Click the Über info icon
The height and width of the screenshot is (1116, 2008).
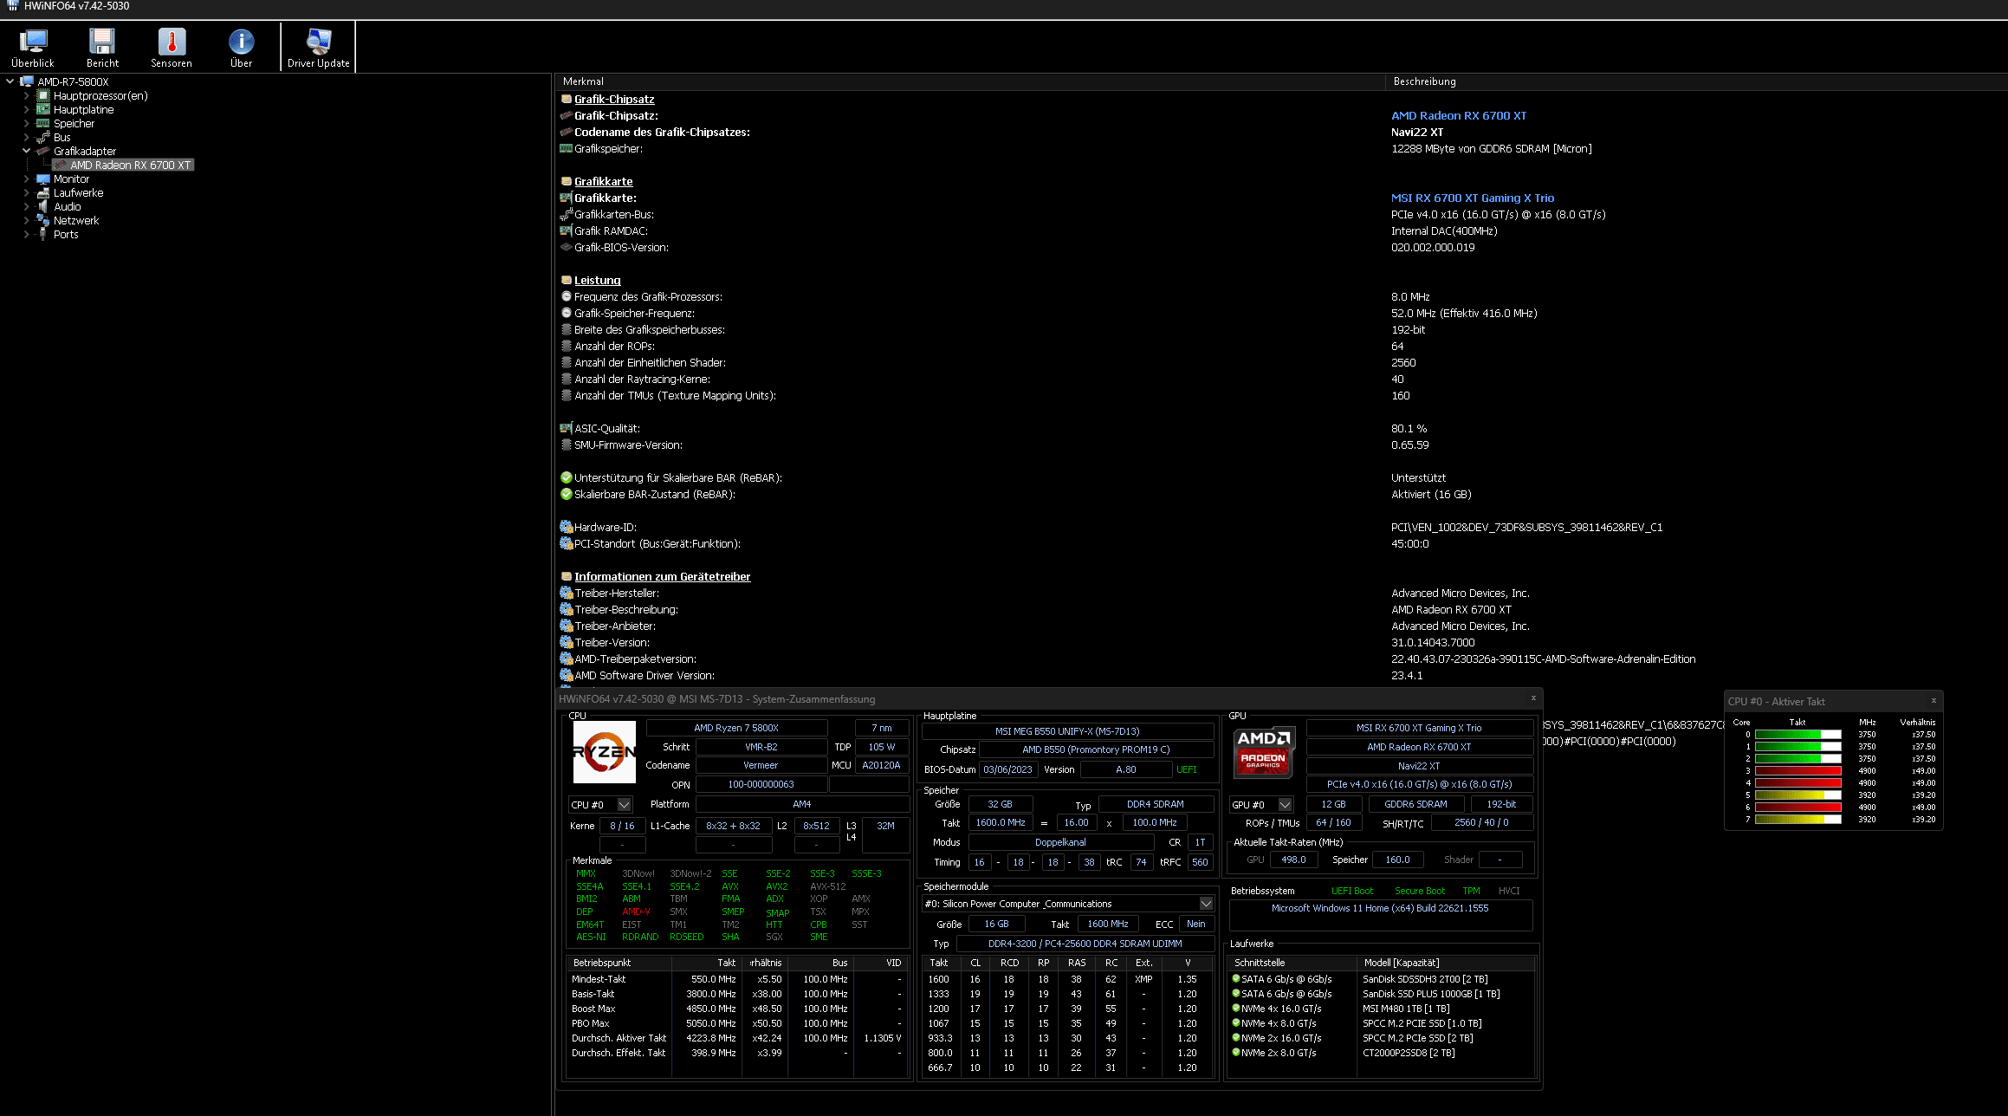click(x=241, y=41)
